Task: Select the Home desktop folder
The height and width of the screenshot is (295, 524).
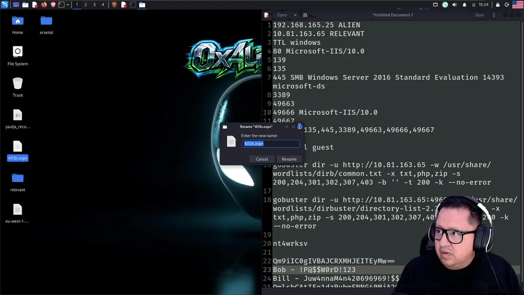Action: 18,25
